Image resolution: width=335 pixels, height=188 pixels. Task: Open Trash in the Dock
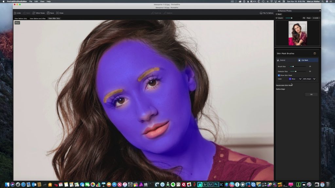pyautogui.click(x=328, y=185)
